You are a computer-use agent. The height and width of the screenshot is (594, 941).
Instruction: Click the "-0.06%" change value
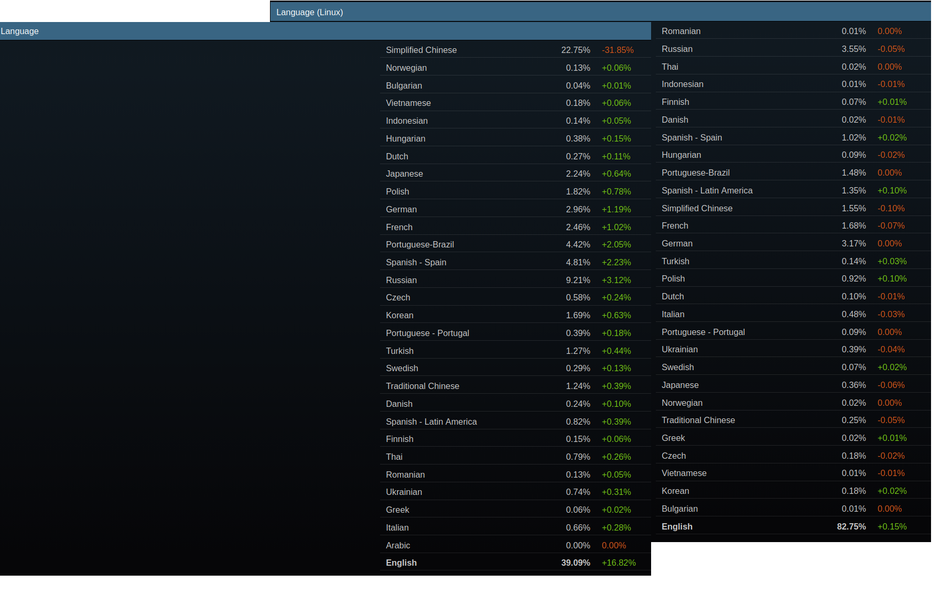coord(891,385)
